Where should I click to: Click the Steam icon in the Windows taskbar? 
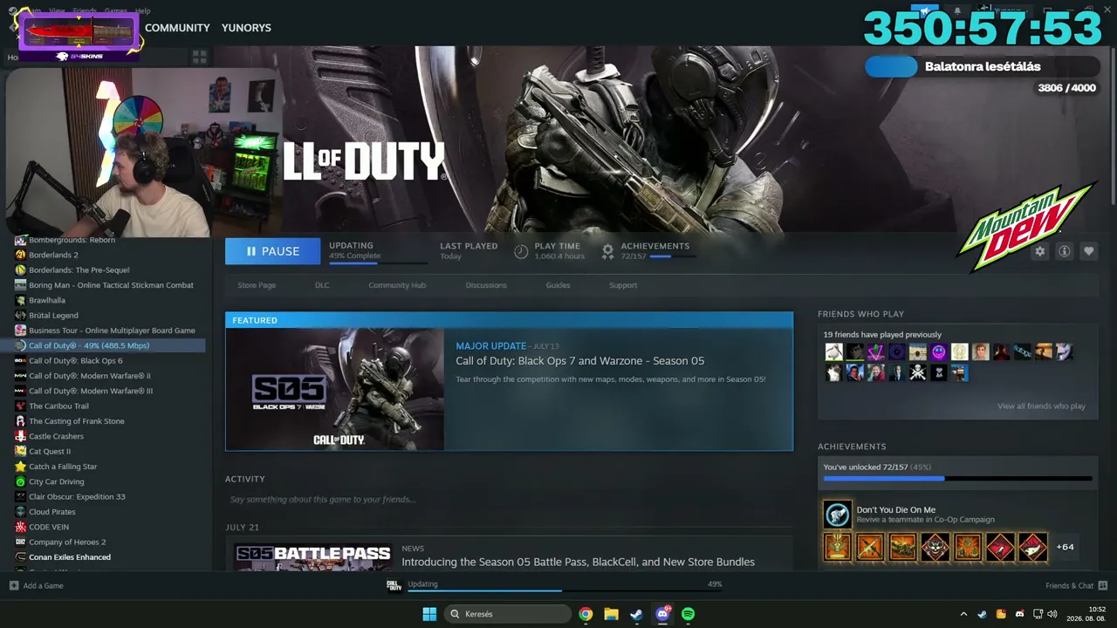tap(637, 614)
